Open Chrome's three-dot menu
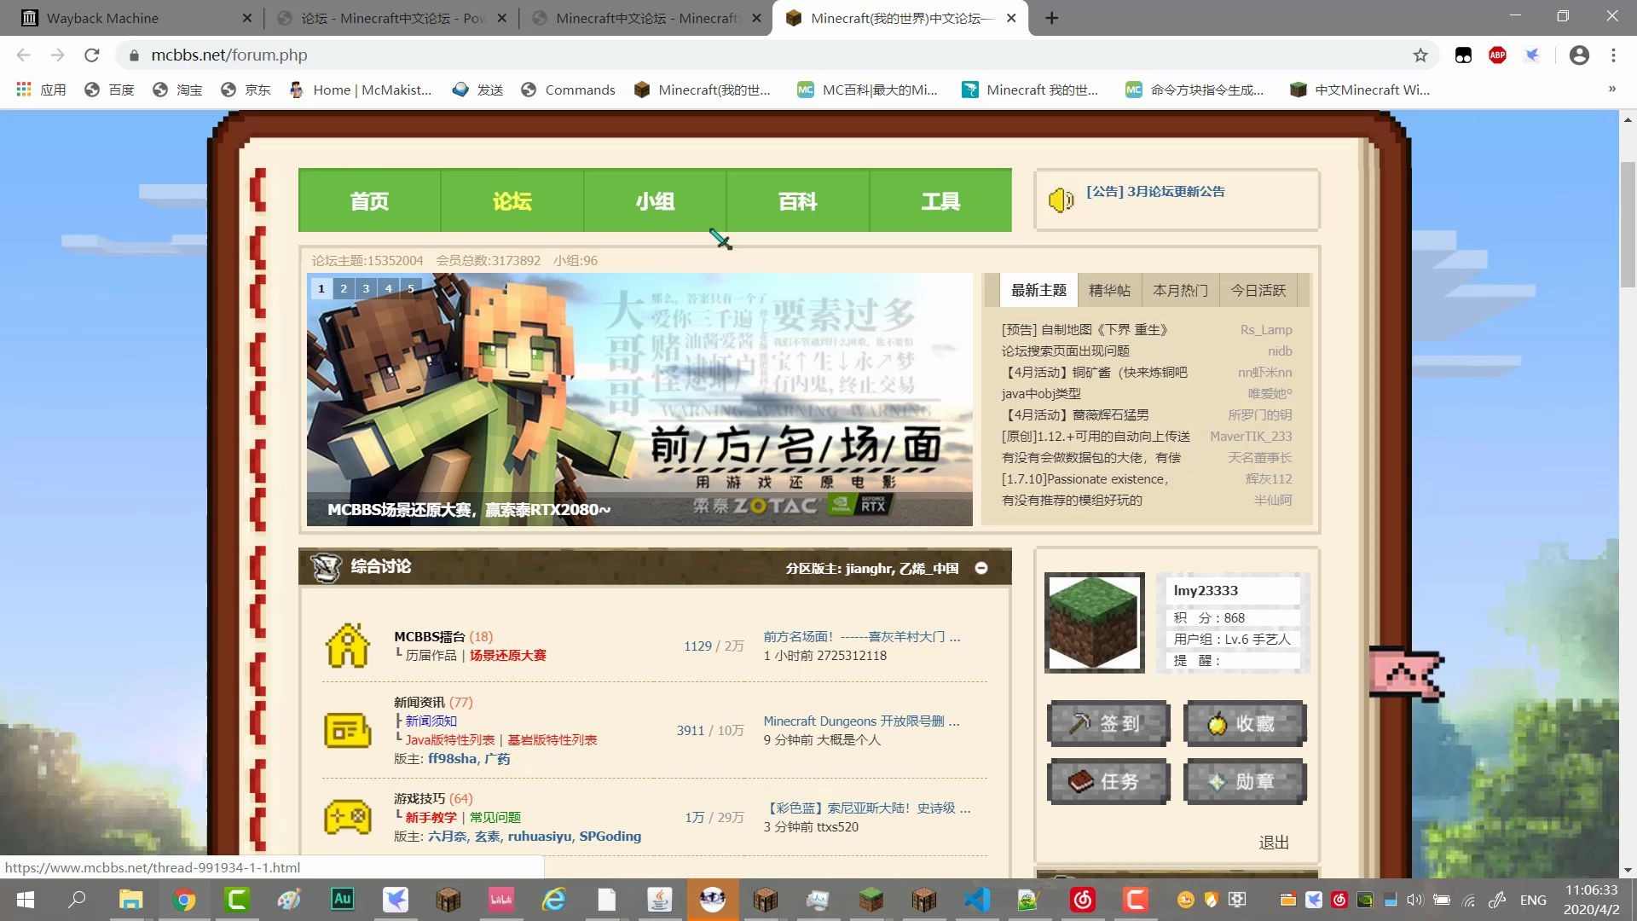Screen dimensions: 1637x921 tap(1613, 55)
